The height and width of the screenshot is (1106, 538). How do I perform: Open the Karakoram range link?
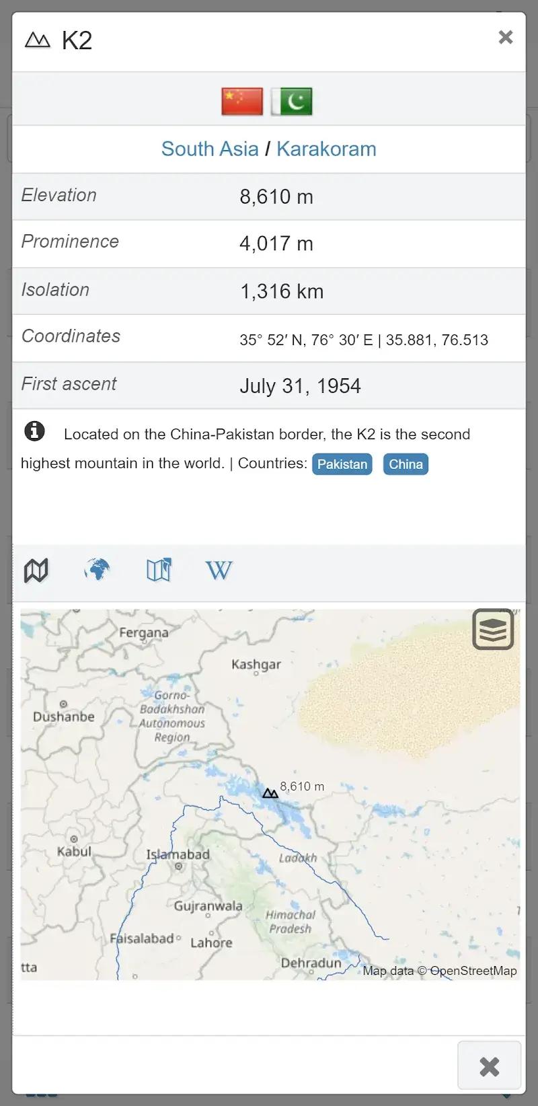pos(327,149)
